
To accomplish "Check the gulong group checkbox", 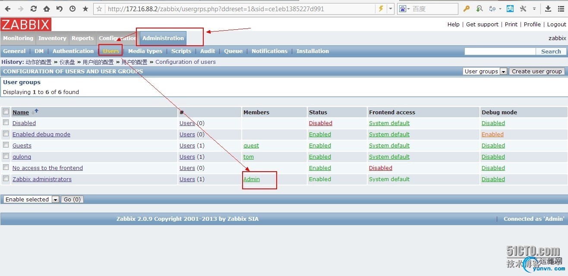I will point(6,156).
